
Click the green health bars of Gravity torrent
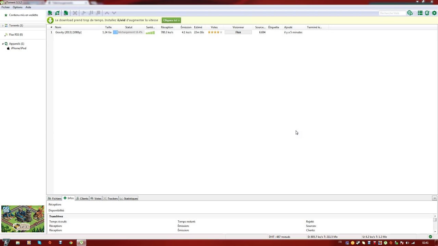150,32
